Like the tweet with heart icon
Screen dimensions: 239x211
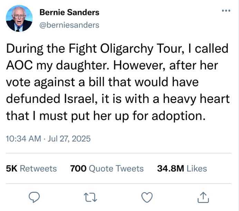[x=147, y=198]
